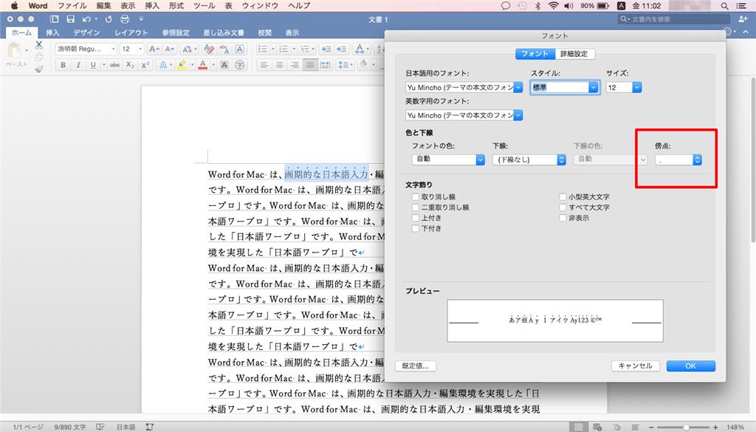
Task: Open 挿入 ribbon tab
Action: (x=52, y=32)
